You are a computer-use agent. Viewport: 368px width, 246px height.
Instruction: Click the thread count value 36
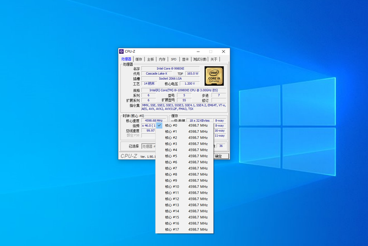pos(221,146)
